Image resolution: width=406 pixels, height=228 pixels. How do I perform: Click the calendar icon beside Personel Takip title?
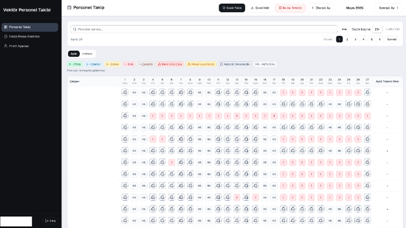click(x=69, y=8)
